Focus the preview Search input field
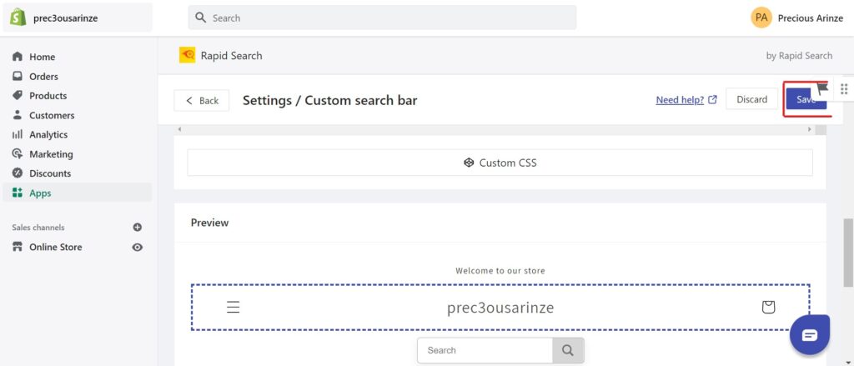This screenshot has width=854, height=366. click(x=485, y=350)
